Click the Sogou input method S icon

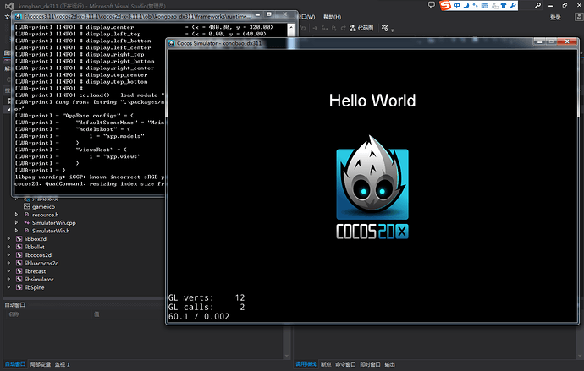click(x=445, y=6)
